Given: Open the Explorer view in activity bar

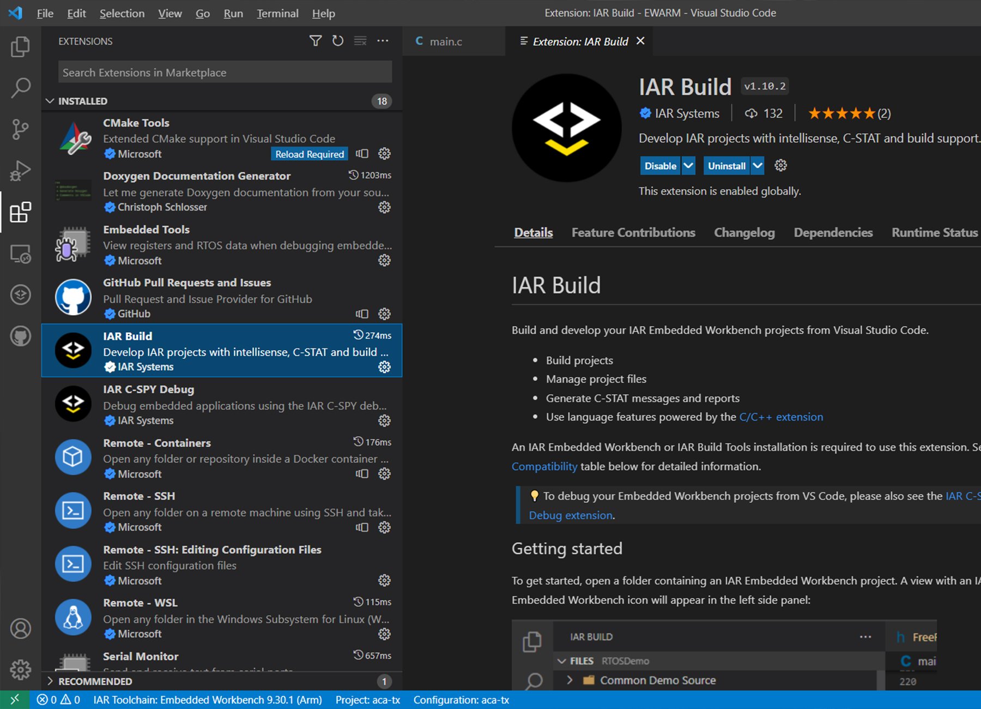Looking at the screenshot, I should pos(20,47).
